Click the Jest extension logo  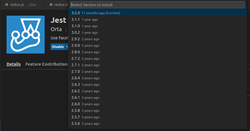point(26,35)
